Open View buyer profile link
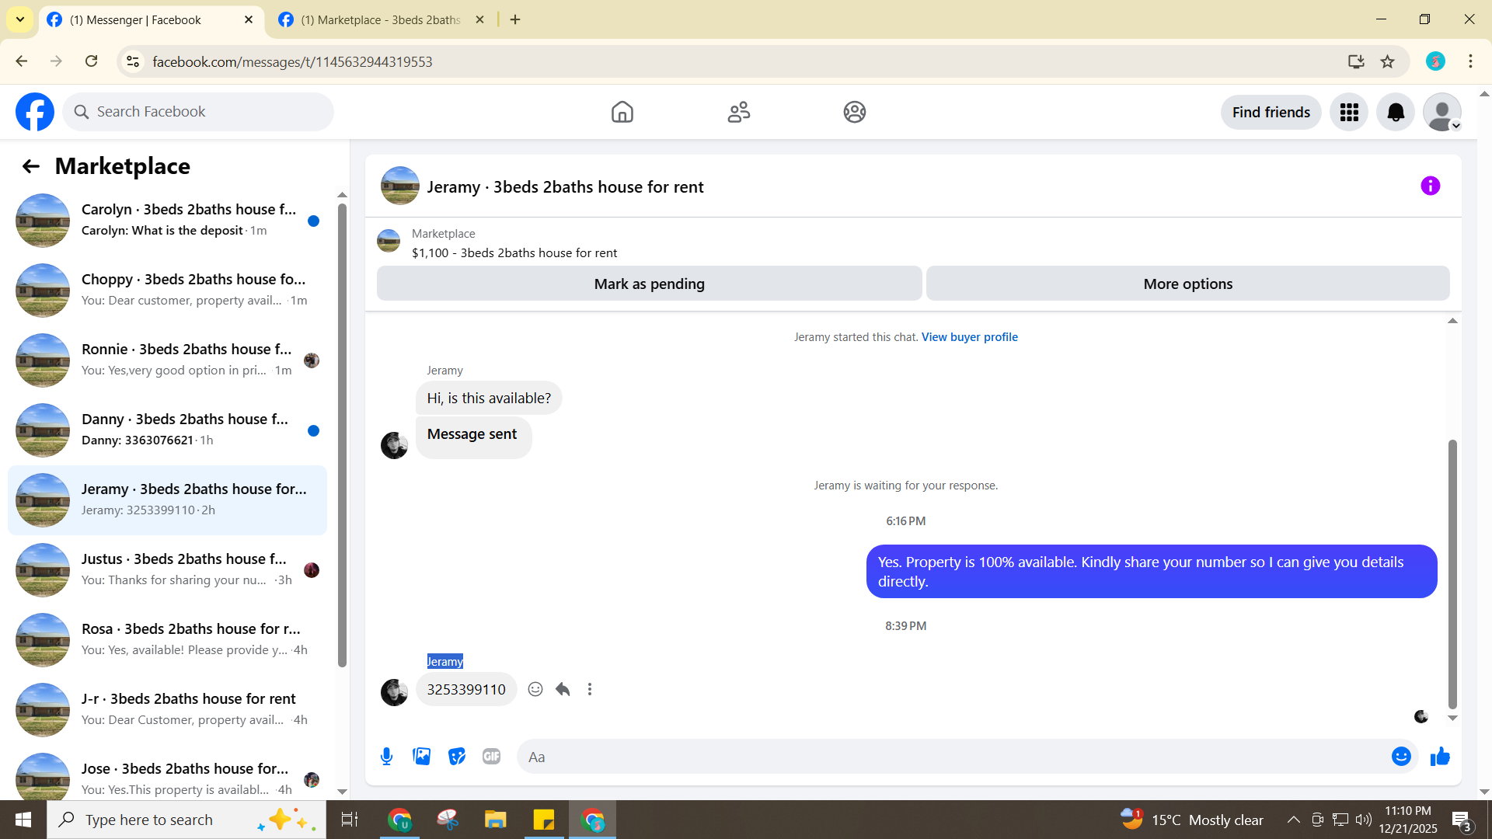Screen dimensions: 1492x839 coord(970,337)
